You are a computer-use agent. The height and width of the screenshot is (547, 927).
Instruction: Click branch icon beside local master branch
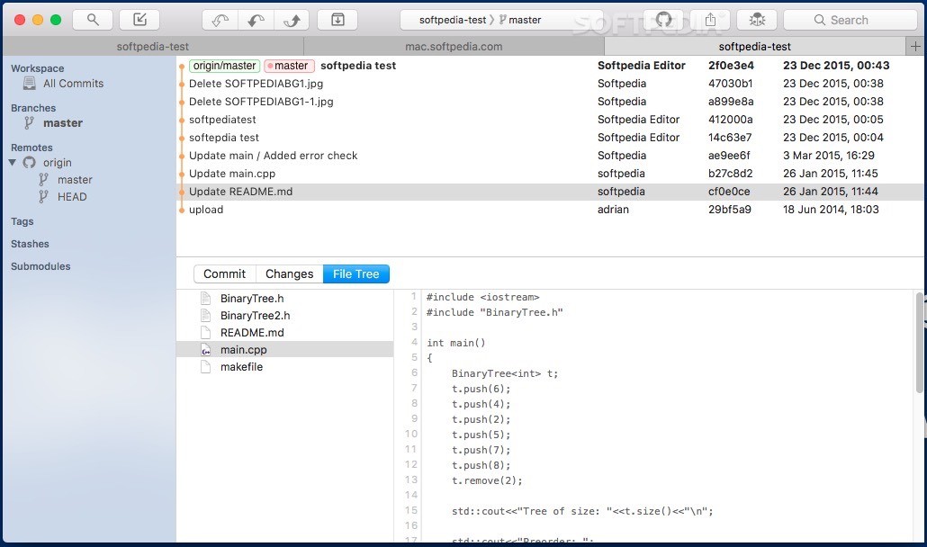pyautogui.click(x=29, y=123)
